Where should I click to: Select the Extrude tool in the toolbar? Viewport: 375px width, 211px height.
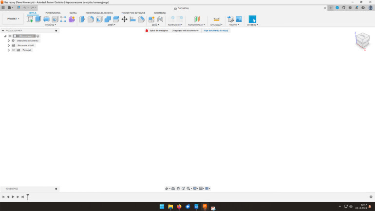pyautogui.click(x=38, y=19)
